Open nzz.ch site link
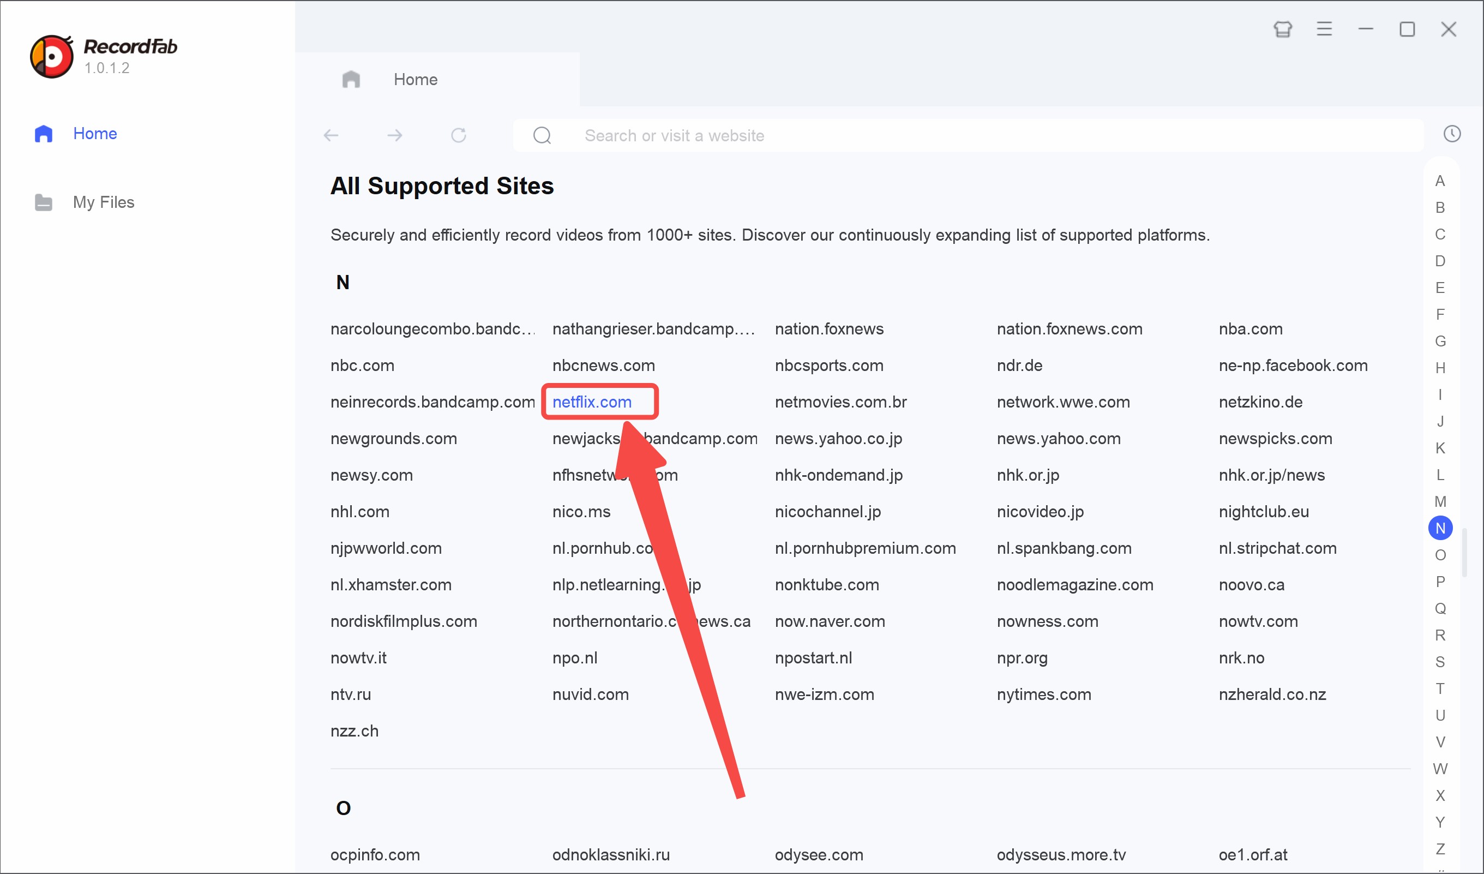This screenshot has height=874, width=1484. click(x=355, y=731)
